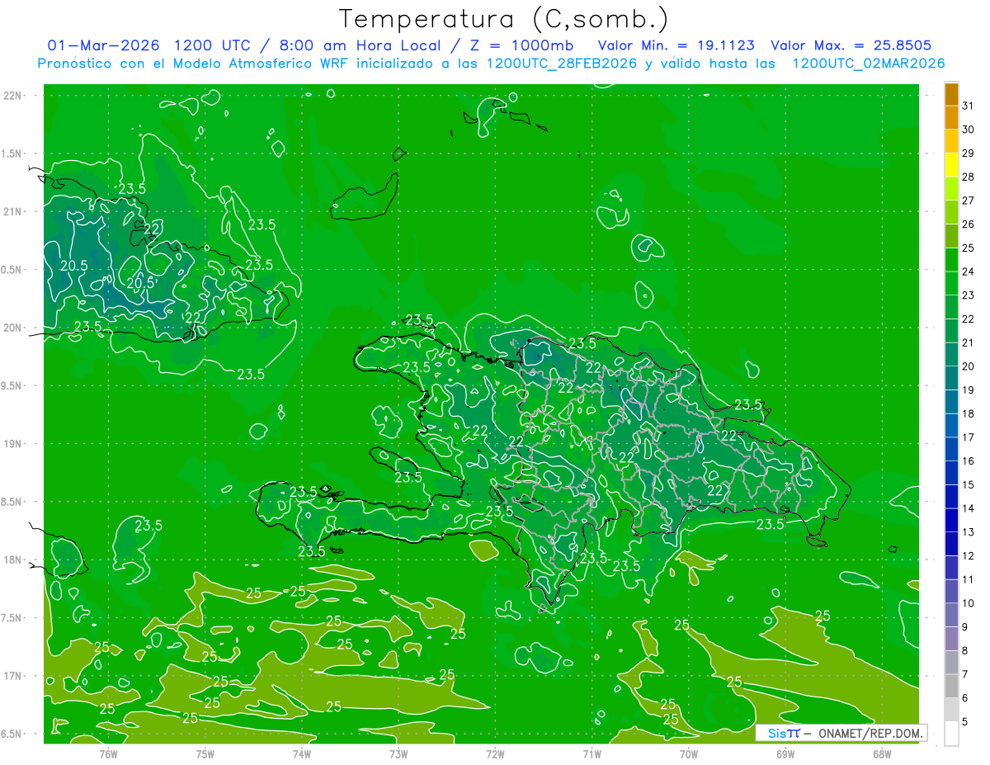
Task: Click the colorbar label "10"
Action: (x=969, y=603)
